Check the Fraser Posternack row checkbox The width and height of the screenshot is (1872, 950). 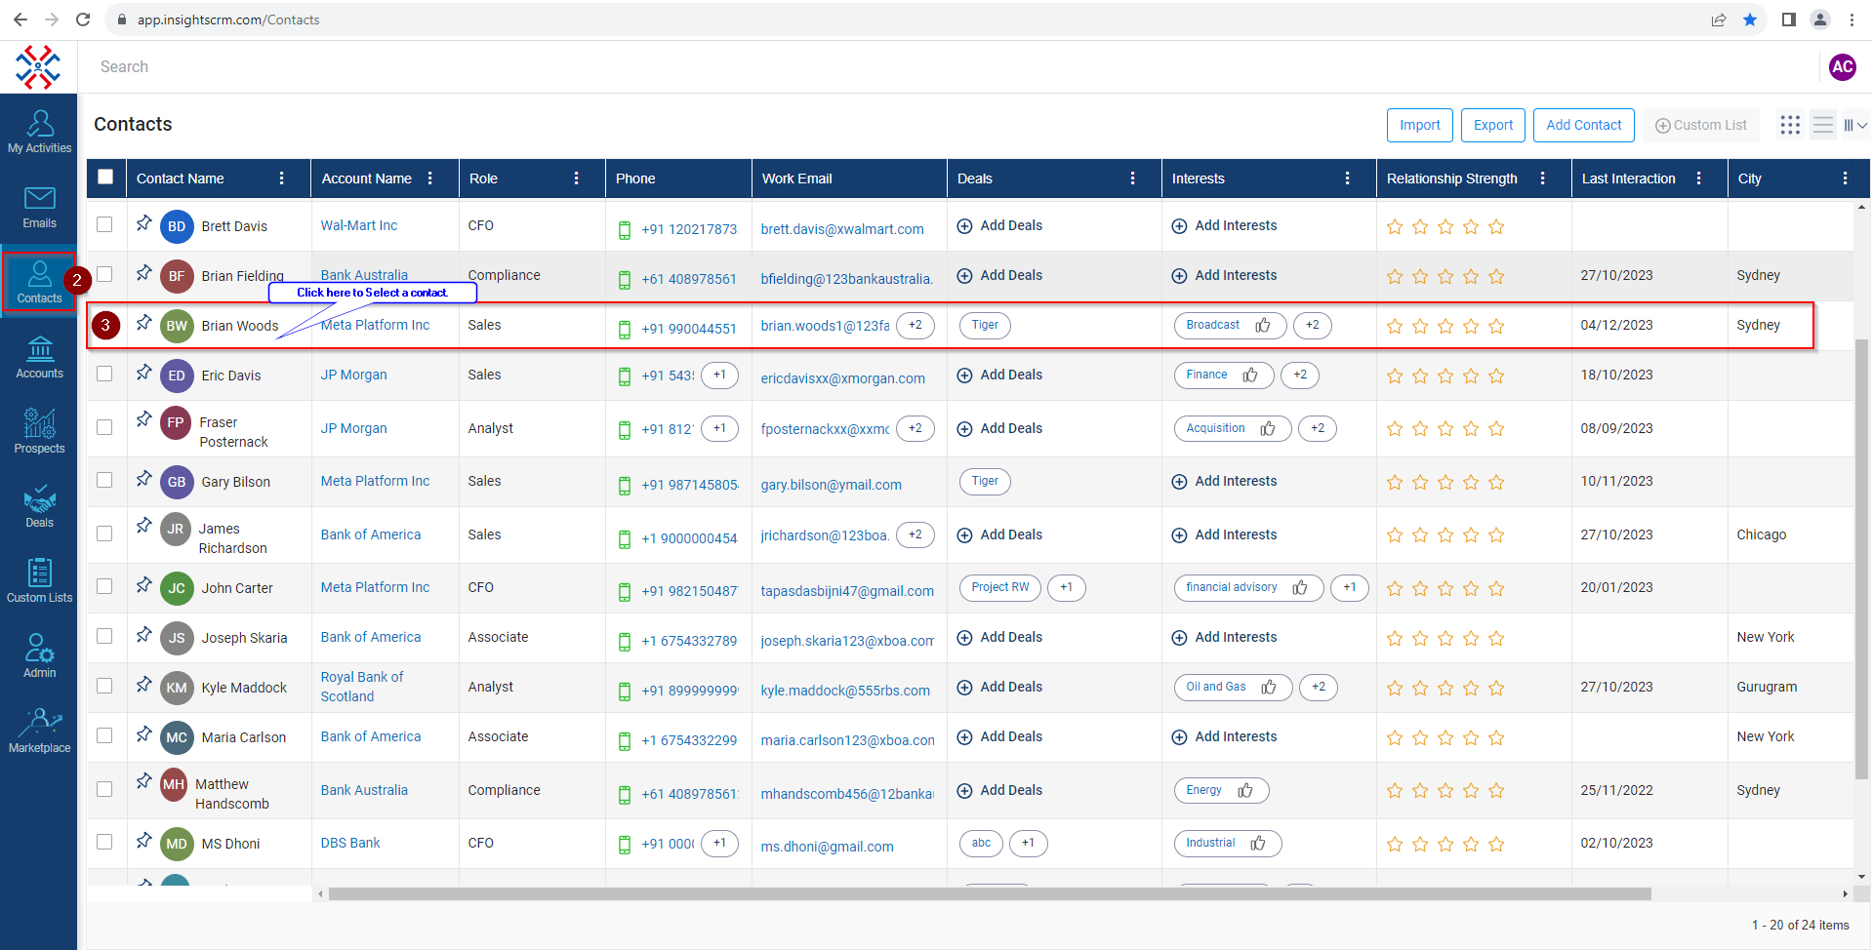[x=104, y=427]
